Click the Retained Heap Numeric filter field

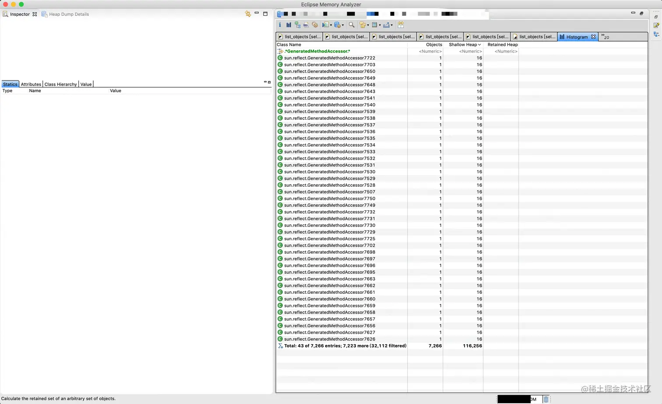coord(506,51)
